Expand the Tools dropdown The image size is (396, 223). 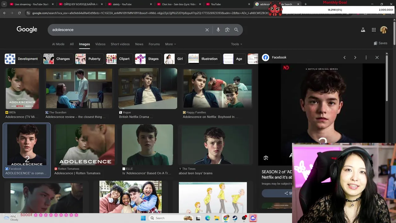tap(236, 44)
